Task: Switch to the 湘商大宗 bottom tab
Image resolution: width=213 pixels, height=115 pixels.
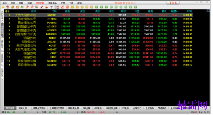Action: tap(23, 108)
